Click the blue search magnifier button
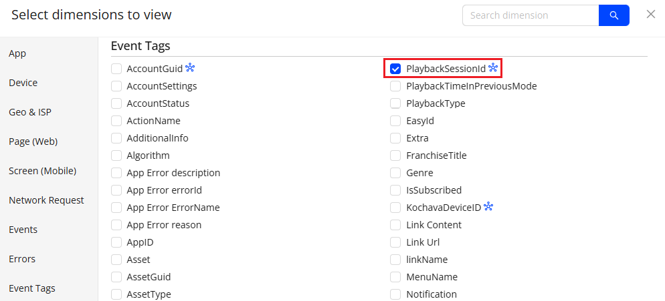 click(613, 15)
